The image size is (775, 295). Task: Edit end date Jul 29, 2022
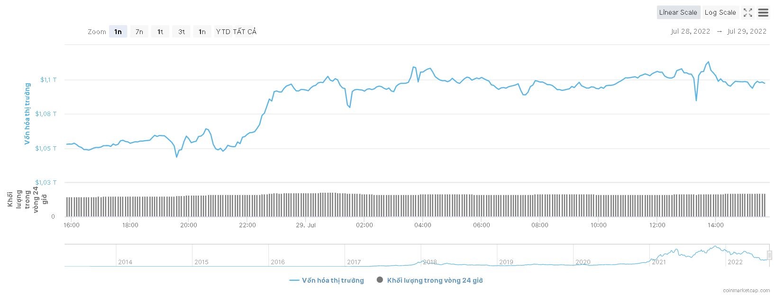pos(747,31)
